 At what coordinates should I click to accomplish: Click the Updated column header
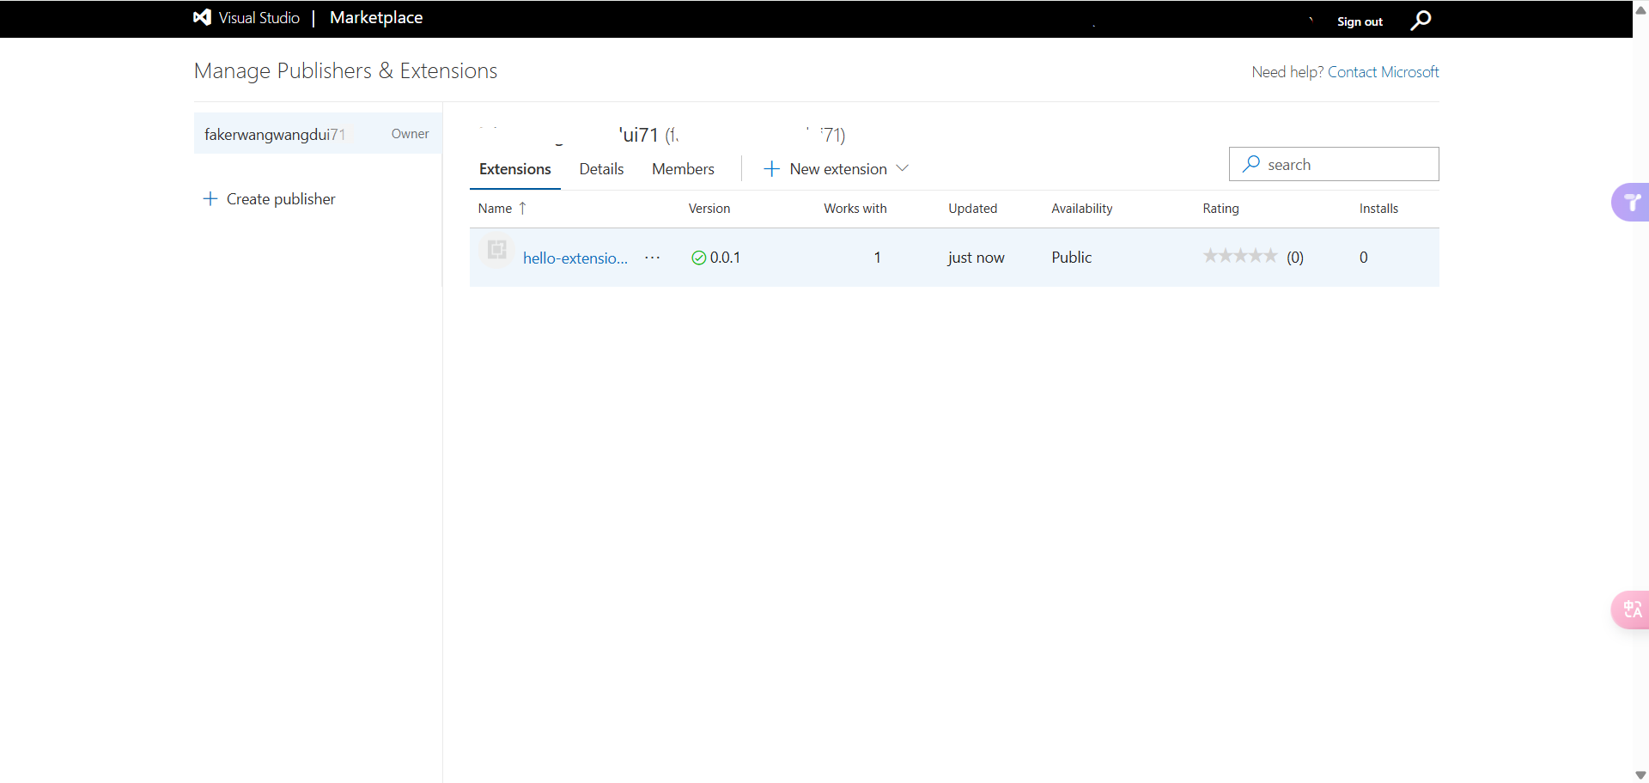tap(973, 209)
